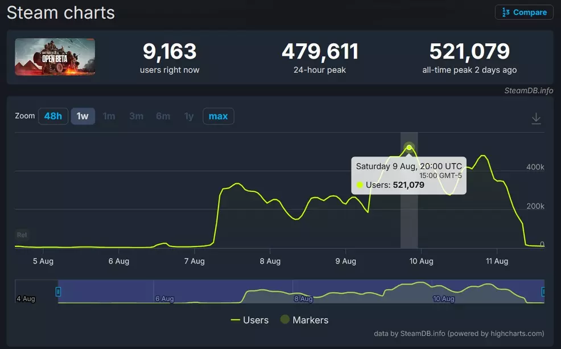Click the '11 Aug' axis label
561x349 pixels.
497,261
